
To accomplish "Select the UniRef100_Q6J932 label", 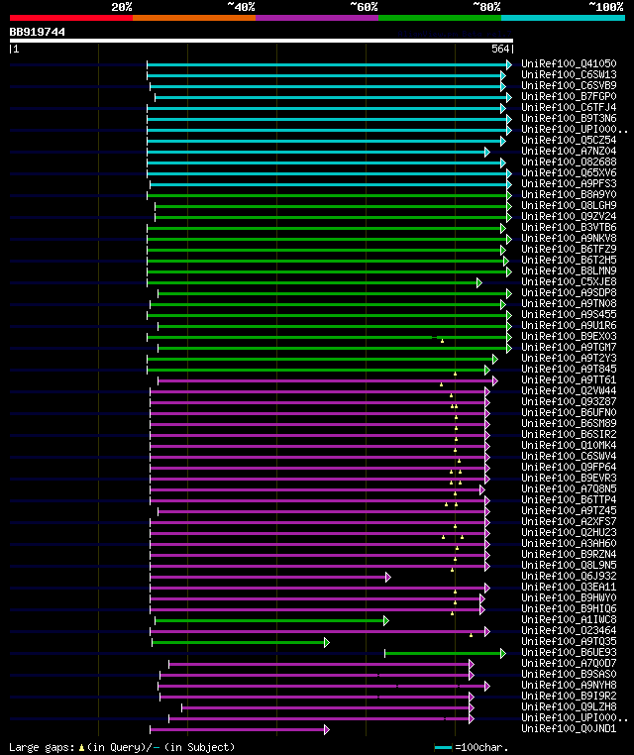I will [569, 576].
